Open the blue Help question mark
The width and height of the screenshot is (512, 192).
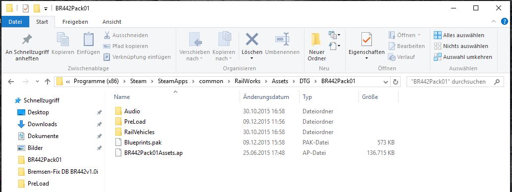505,22
